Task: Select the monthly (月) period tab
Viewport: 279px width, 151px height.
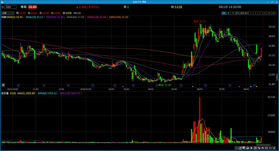Action: (233, 13)
